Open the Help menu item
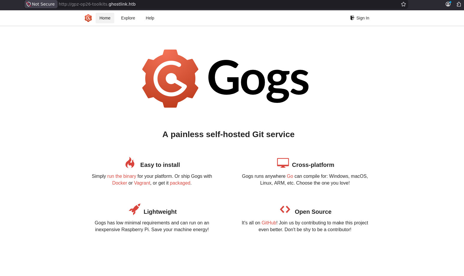The width and height of the screenshot is (464, 276). point(150,18)
